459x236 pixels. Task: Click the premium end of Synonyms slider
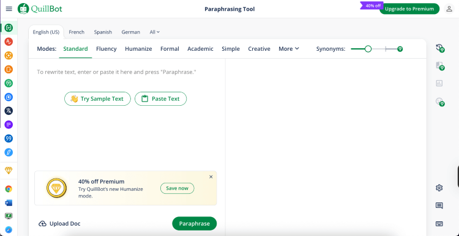(400, 49)
